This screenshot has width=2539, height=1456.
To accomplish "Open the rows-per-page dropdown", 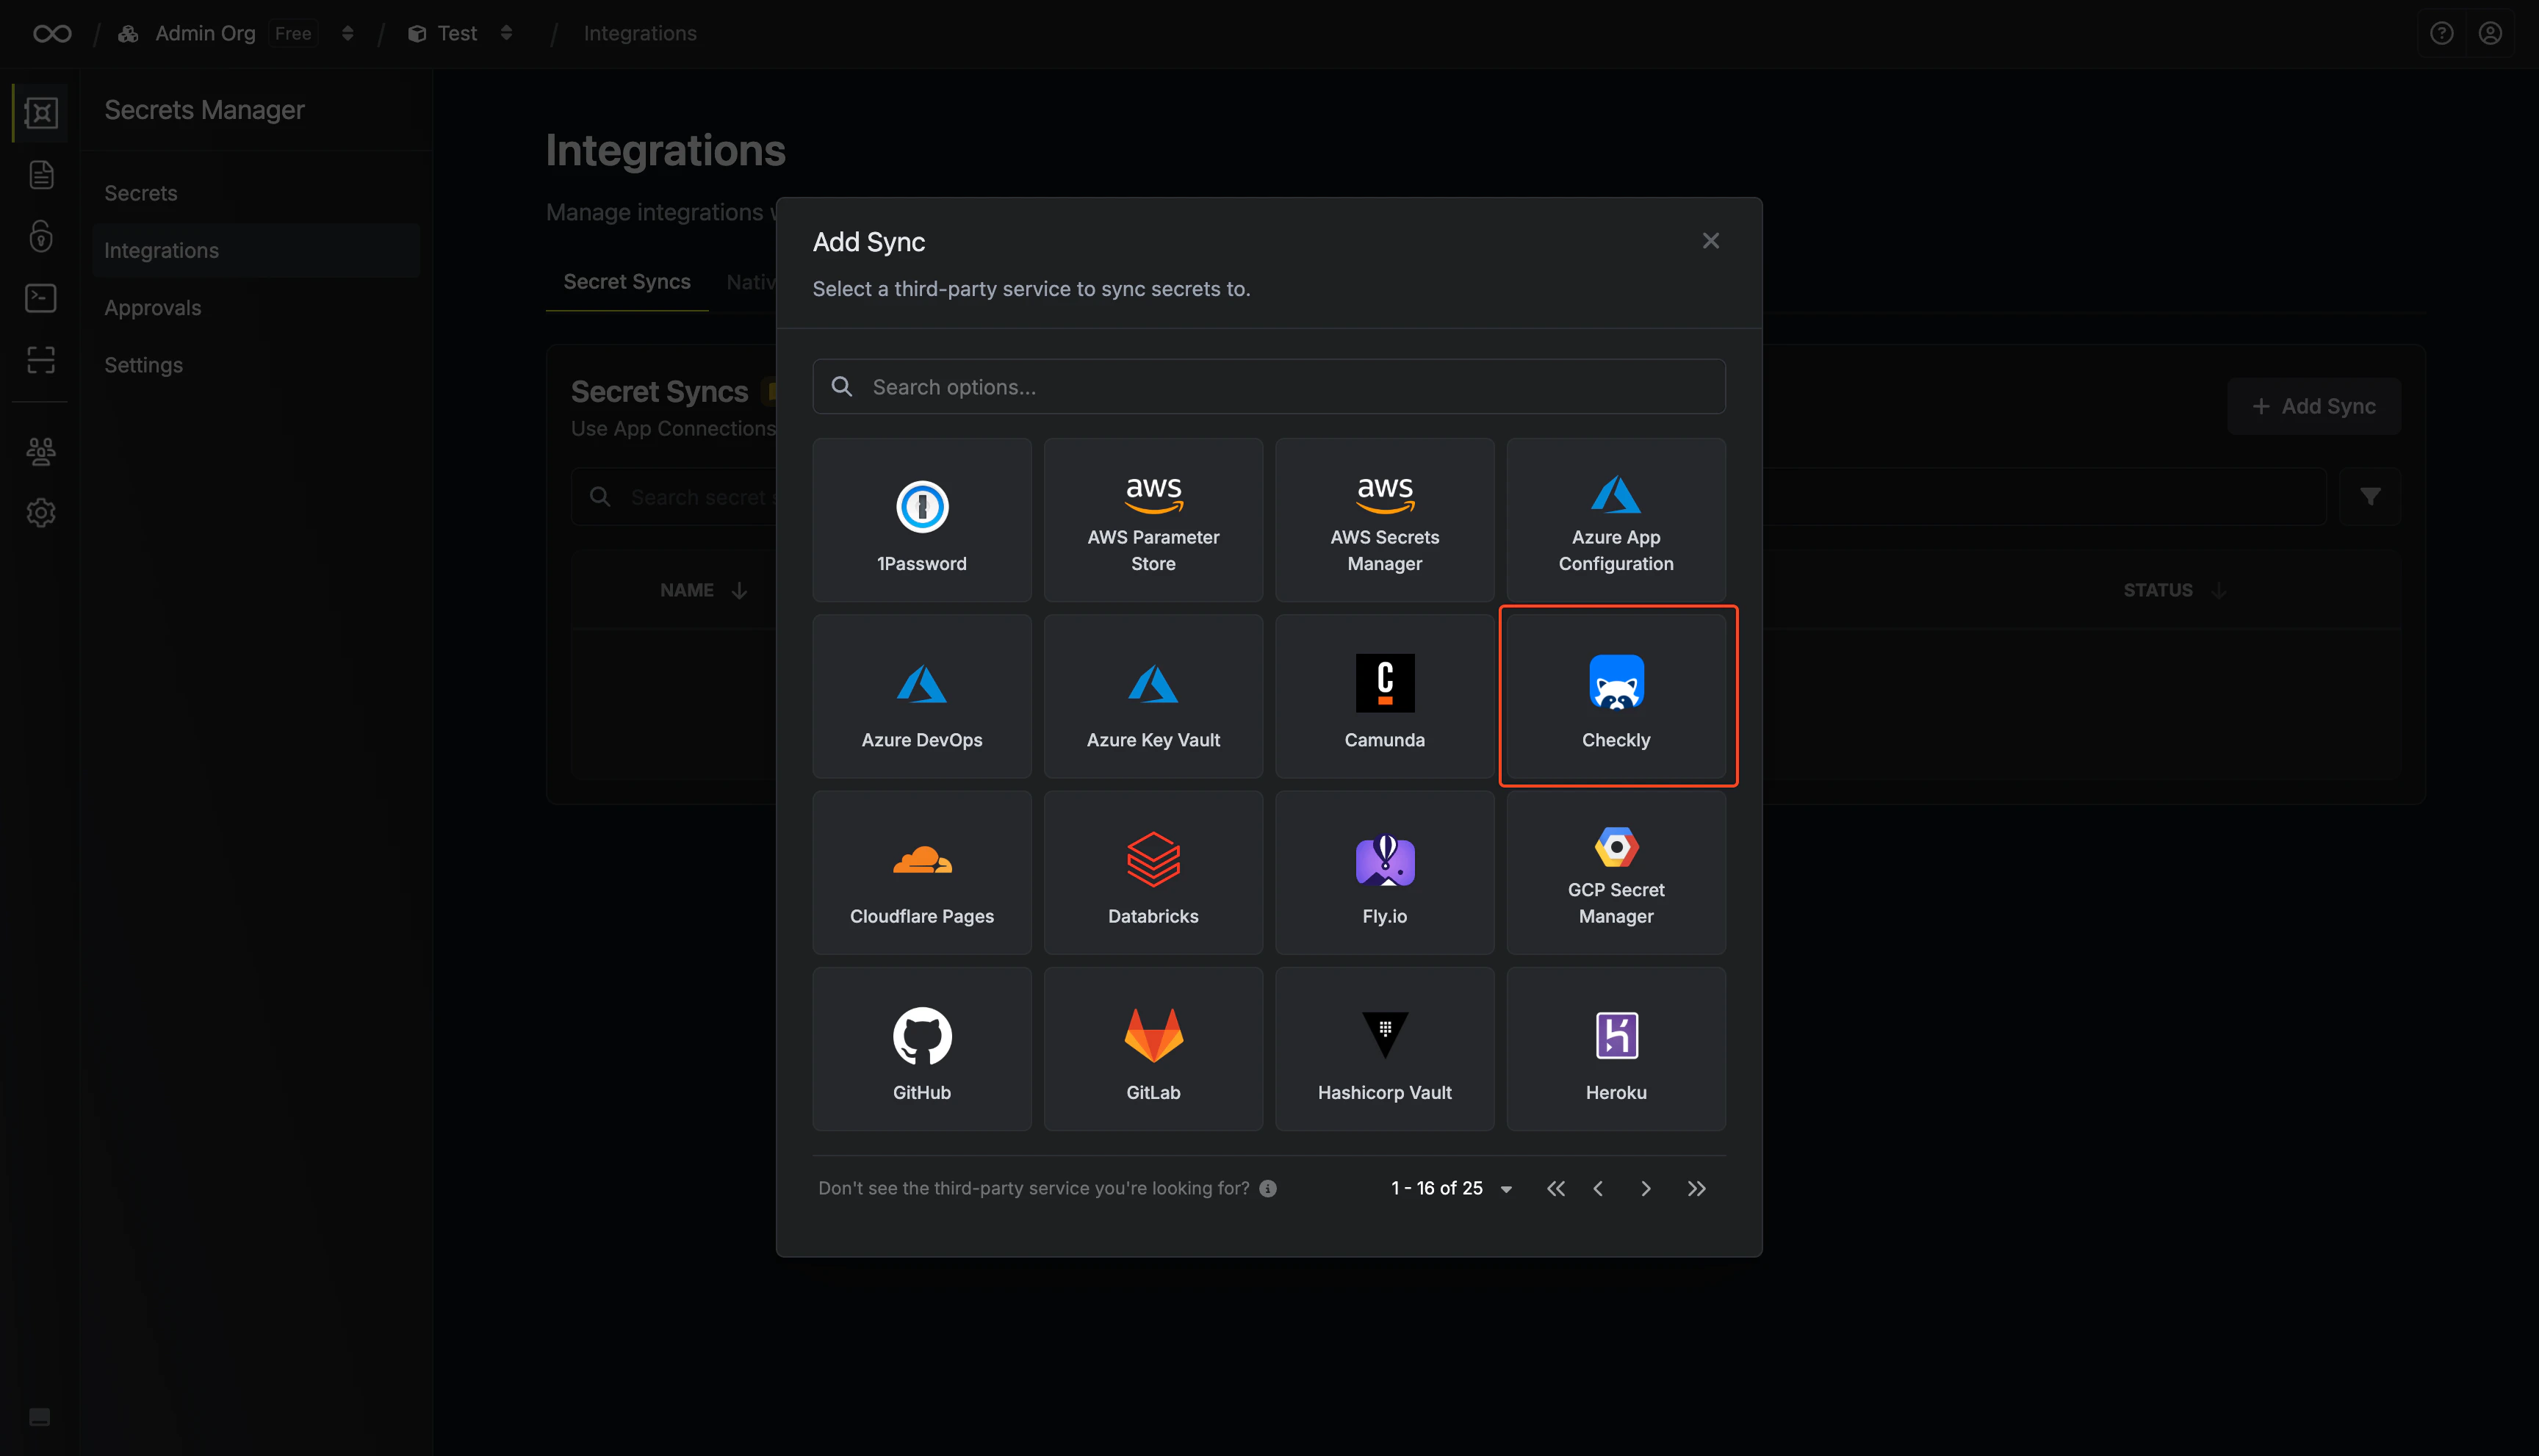I will point(1505,1189).
